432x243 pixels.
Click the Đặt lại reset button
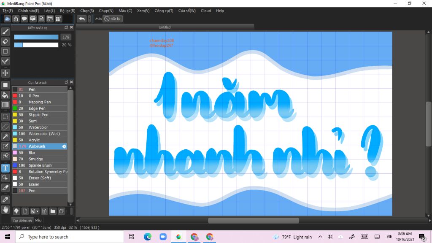(112, 19)
